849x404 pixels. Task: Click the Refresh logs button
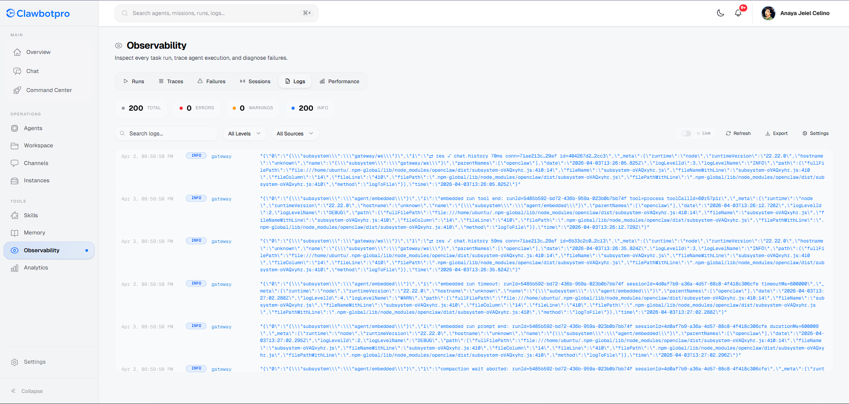pos(738,133)
